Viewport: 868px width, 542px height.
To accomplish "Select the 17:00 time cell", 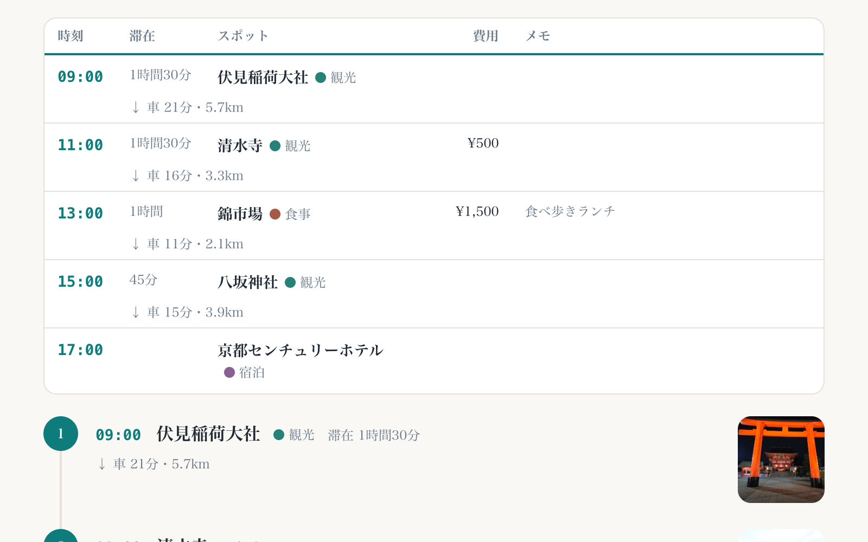I will pyautogui.click(x=80, y=350).
